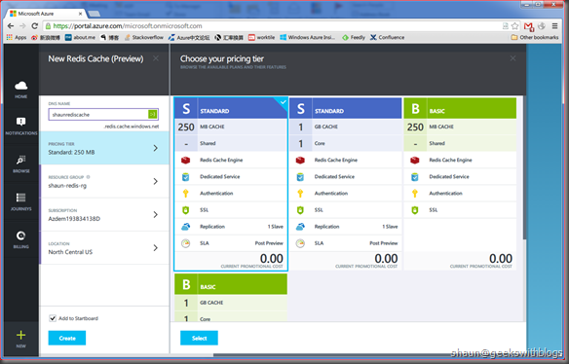Expand the Pricing Tier option
Image resolution: width=569 pixels, height=364 pixels.
point(104,148)
